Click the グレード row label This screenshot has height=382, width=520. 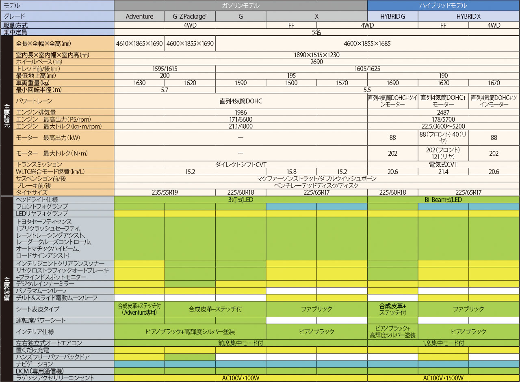click(57, 17)
